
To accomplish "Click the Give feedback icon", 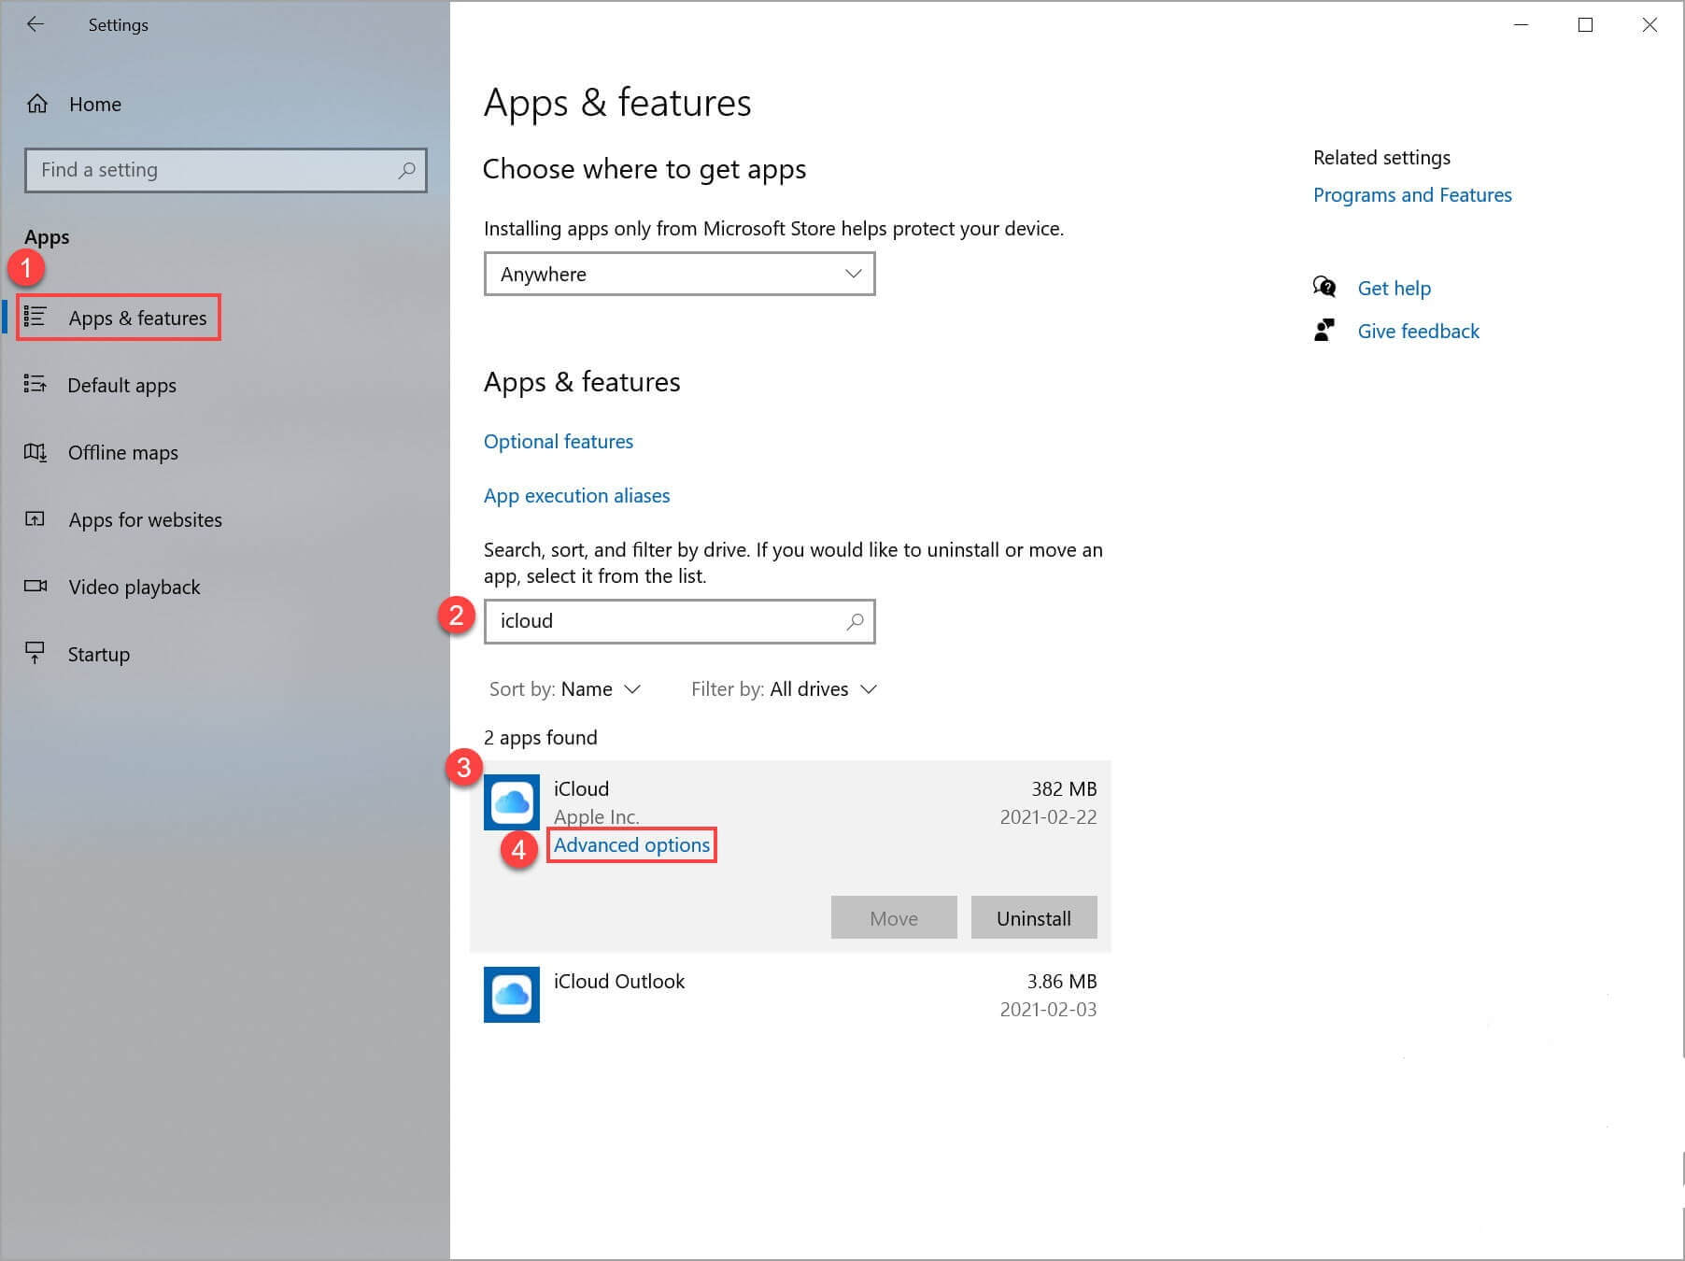I will pyautogui.click(x=1324, y=331).
